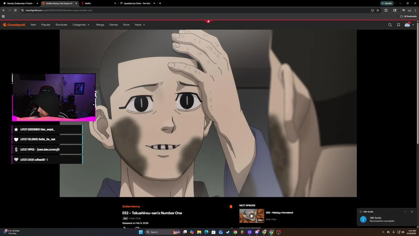The height and width of the screenshot is (236, 419).
Task: Open the Games menu item
Action: coord(114,25)
